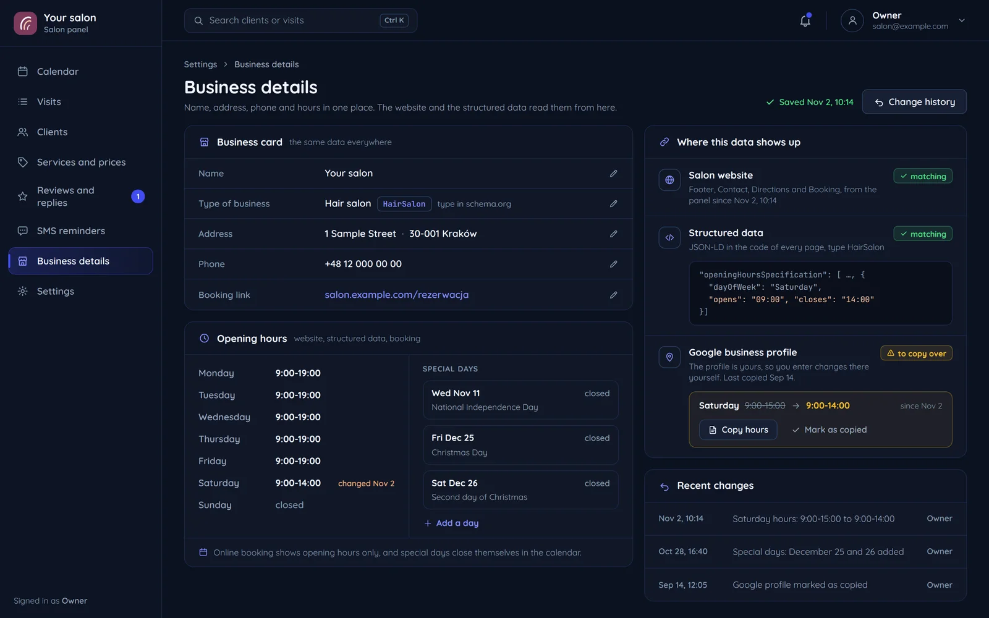
Task: Click the Salon website matching badge
Action: pyautogui.click(x=923, y=176)
